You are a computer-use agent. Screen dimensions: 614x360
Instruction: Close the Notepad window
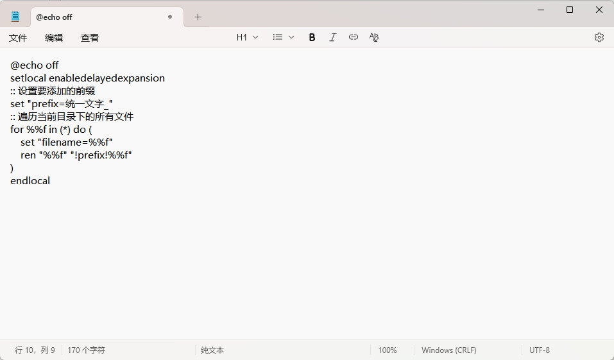(599, 10)
